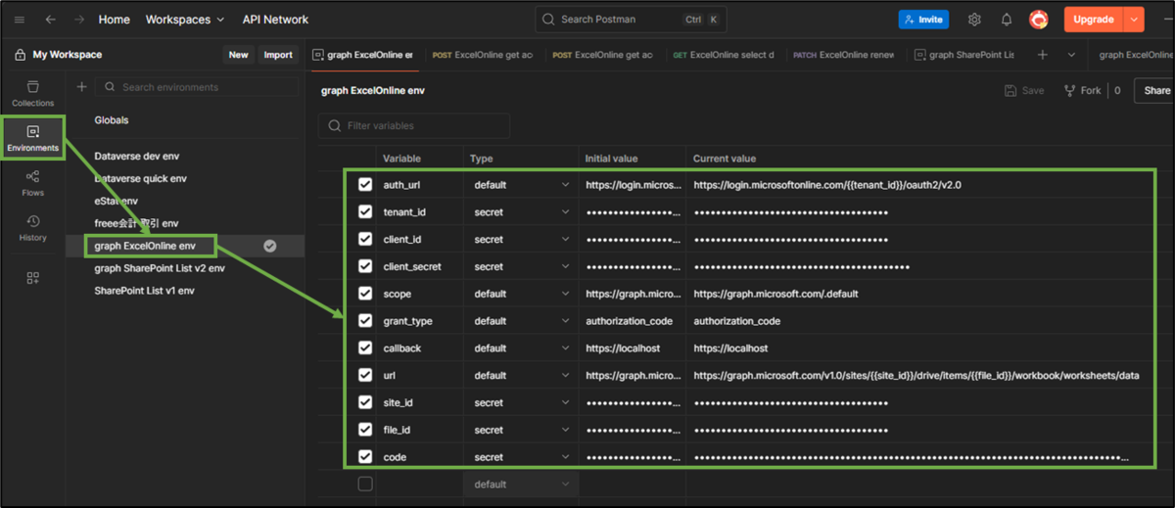Viewport: 1175px width, 508px height.
Task: Open API Network
Action: pyautogui.click(x=275, y=20)
